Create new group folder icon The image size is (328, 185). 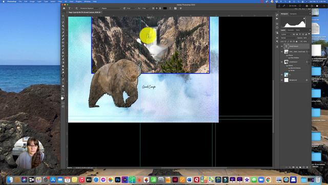tap(300, 167)
